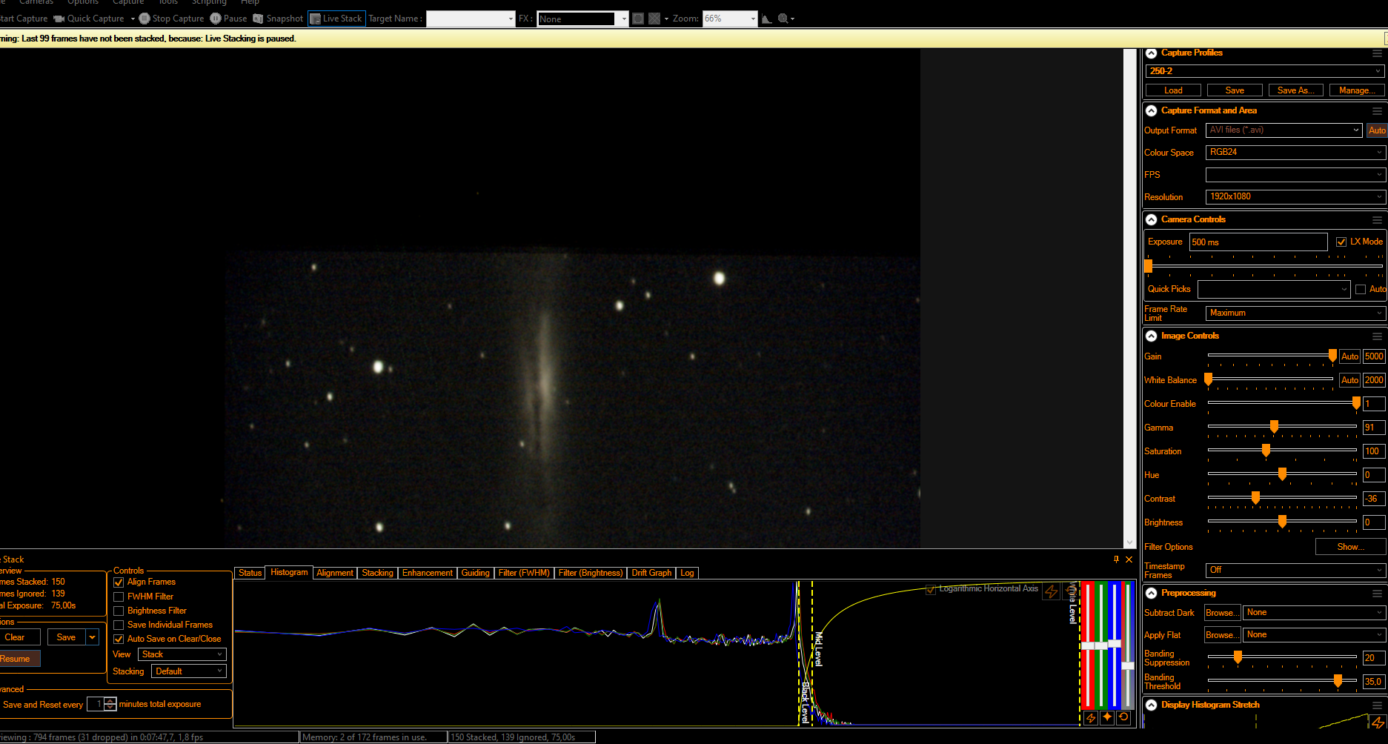Image resolution: width=1388 pixels, height=744 pixels.
Task: Collapse the Preprocessing section
Action: pos(1152,594)
